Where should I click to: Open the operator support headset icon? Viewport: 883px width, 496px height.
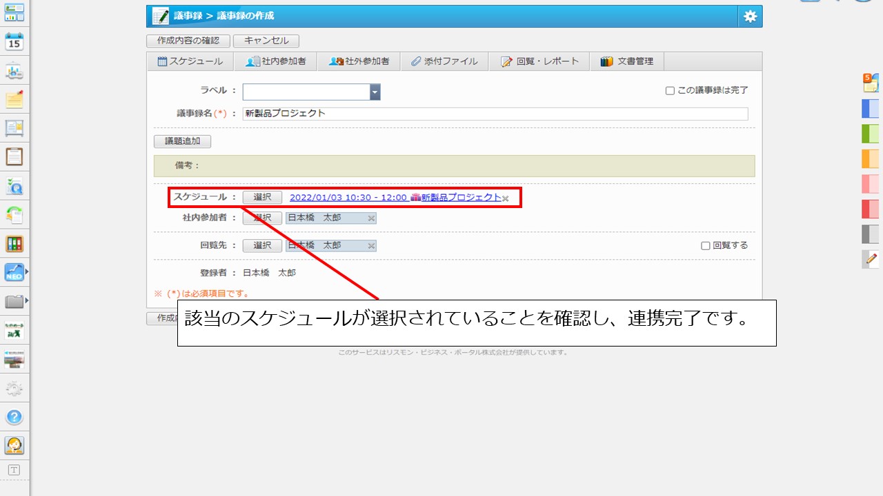[14, 445]
